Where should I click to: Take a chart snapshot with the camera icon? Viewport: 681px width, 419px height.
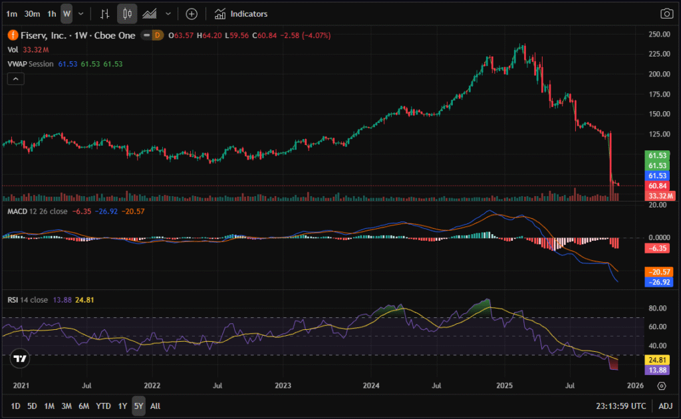pyautogui.click(x=666, y=13)
